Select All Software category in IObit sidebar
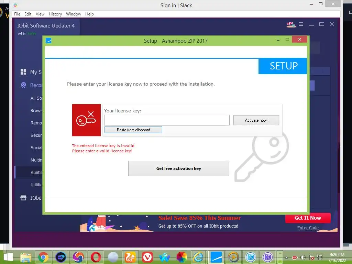352x264 pixels. (36, 98)
